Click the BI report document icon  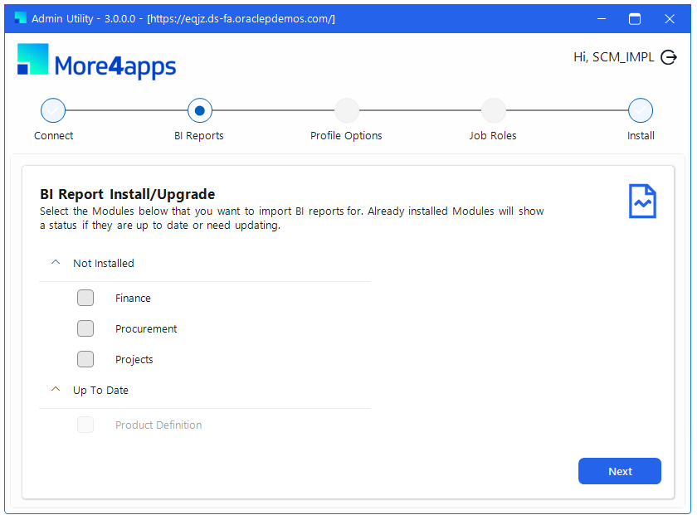coord(642,202)
